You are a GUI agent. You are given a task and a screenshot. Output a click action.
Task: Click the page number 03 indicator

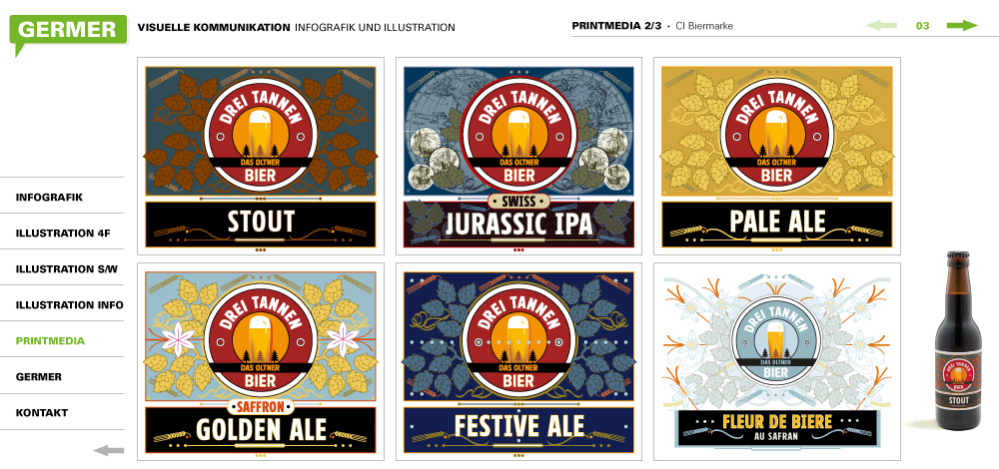click(922, 26)
